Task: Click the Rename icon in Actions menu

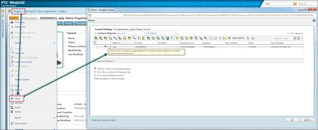Action: (12, 90)
